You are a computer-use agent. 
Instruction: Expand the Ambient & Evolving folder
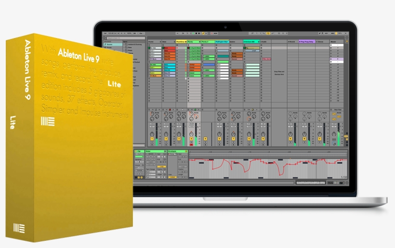[124, 45]
